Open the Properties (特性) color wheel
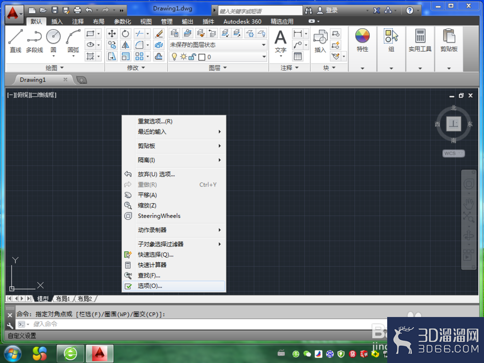The image size is (484, 363). (363, 36)
